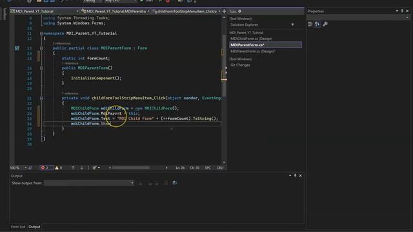This screenshot has width=413, height=232.
Task: Click the inheritance margin icon on line 13
Action: pyautogui.click(x=17, y=48)
